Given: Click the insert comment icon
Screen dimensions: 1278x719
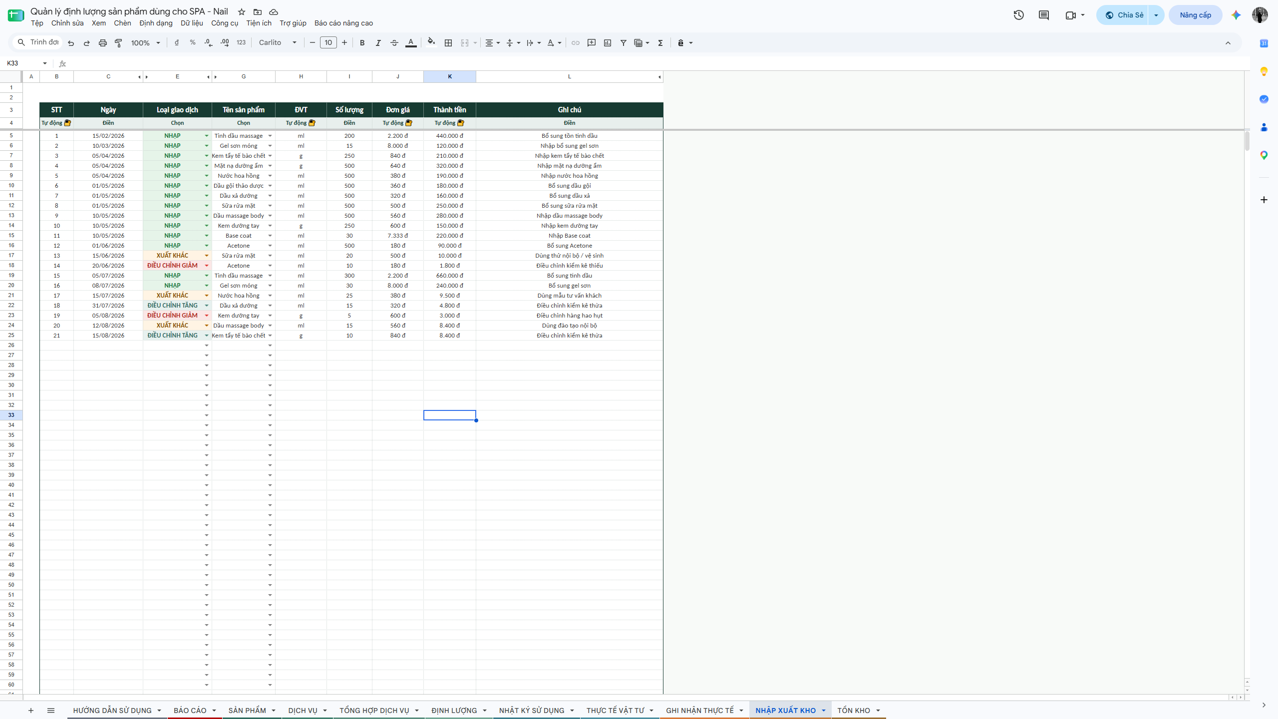Looking at the screenshot, I should (592, 43).
